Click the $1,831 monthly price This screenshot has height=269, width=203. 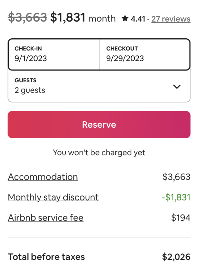(68, 18)
